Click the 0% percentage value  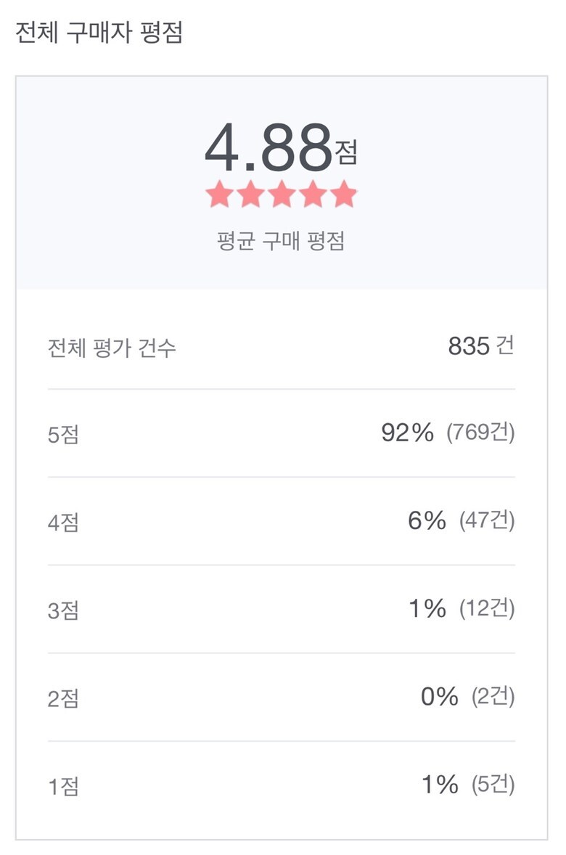[x=440, y=697]
